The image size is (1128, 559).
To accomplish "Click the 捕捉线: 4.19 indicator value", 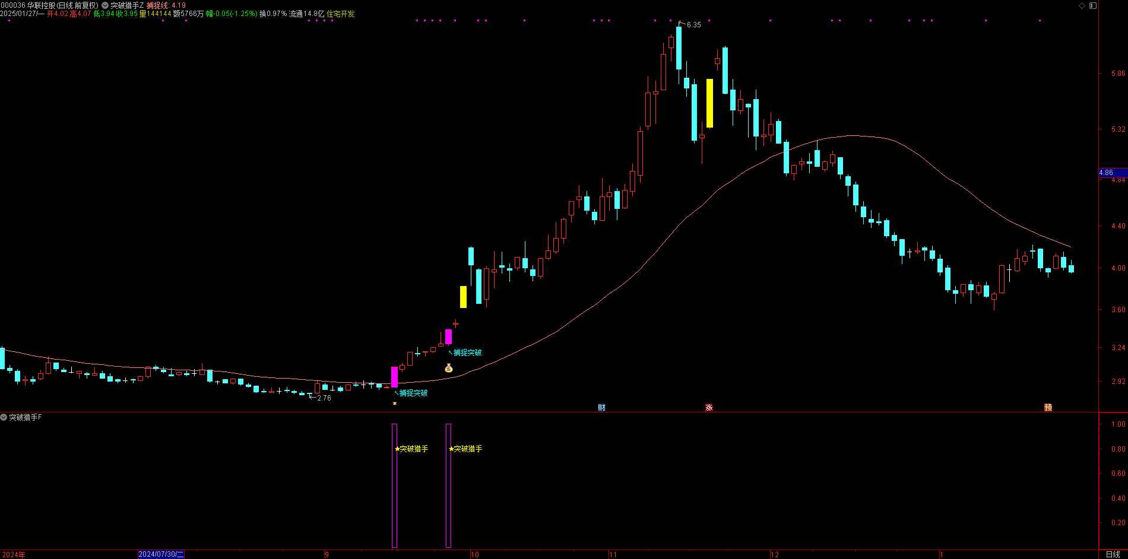I will click(x=166, y=5).
